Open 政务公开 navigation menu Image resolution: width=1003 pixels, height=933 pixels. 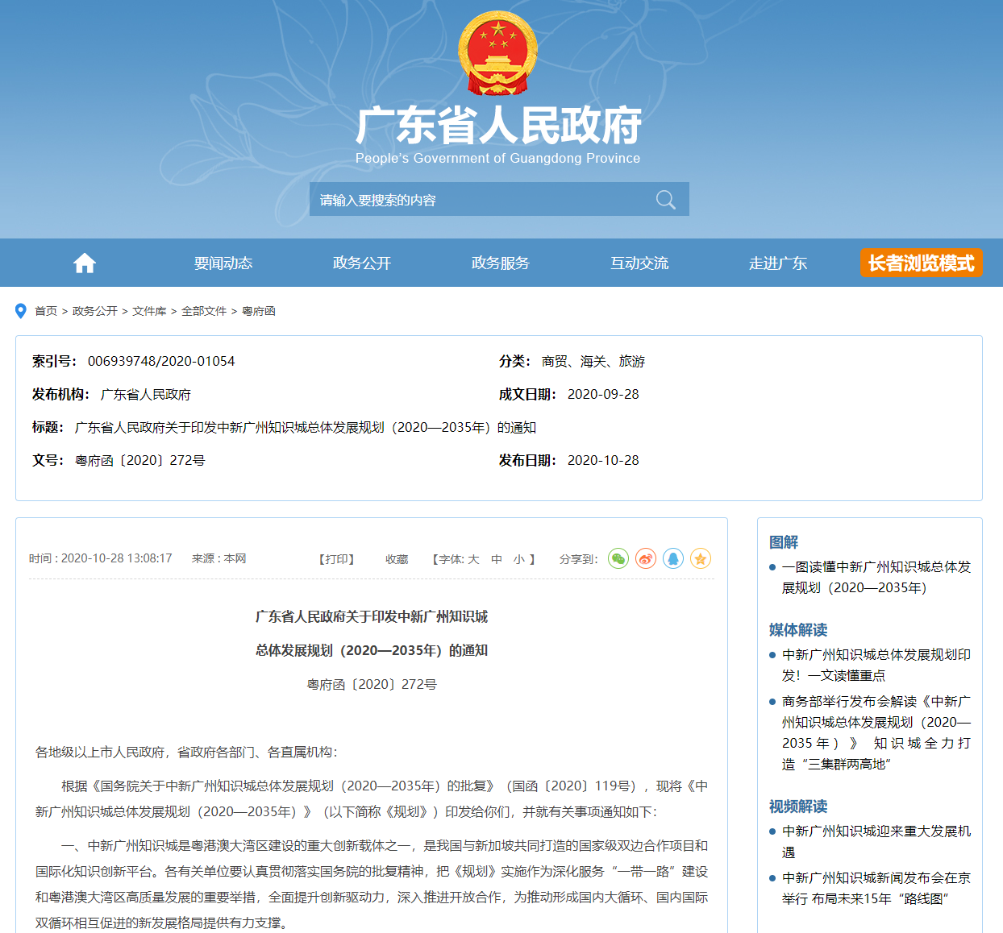362,263
